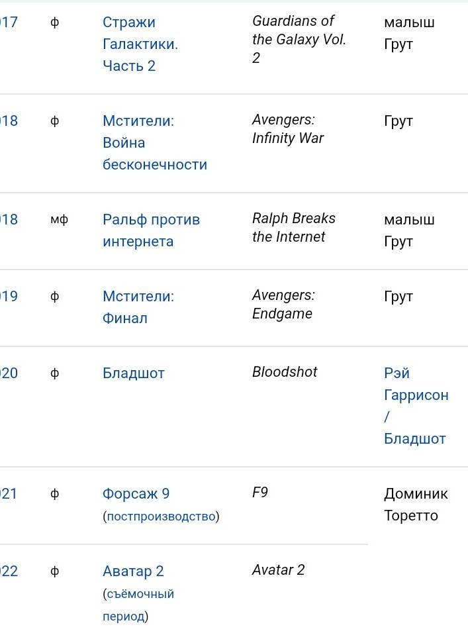Follow the Ральф против интернета link
The height and width of the screenshot is (641, 468).
[x=151, y=230]
